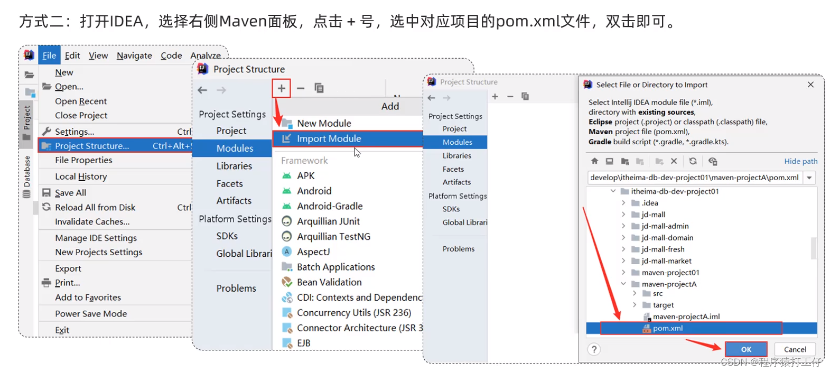Click the Hide path link
Image resolution: width=830 pixels, height=372 pixels.
(800, 161)
